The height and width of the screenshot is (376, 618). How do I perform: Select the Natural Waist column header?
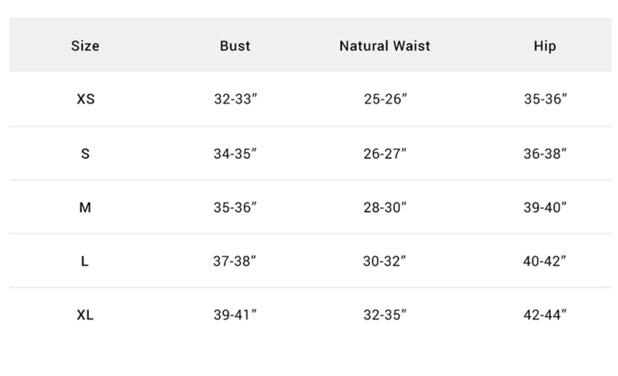click(x=385, y=46)
